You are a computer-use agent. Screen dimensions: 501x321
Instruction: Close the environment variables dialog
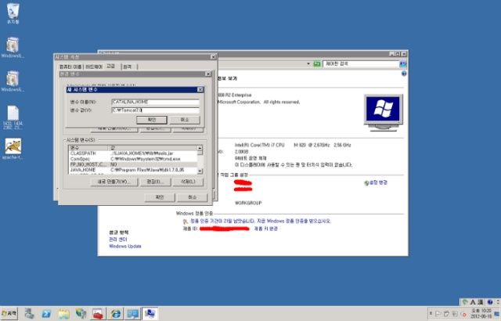208,74
